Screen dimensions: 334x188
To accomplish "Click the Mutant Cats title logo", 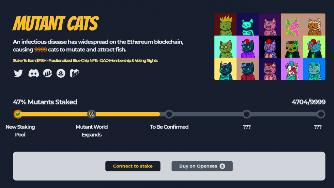I will (55, 24).
